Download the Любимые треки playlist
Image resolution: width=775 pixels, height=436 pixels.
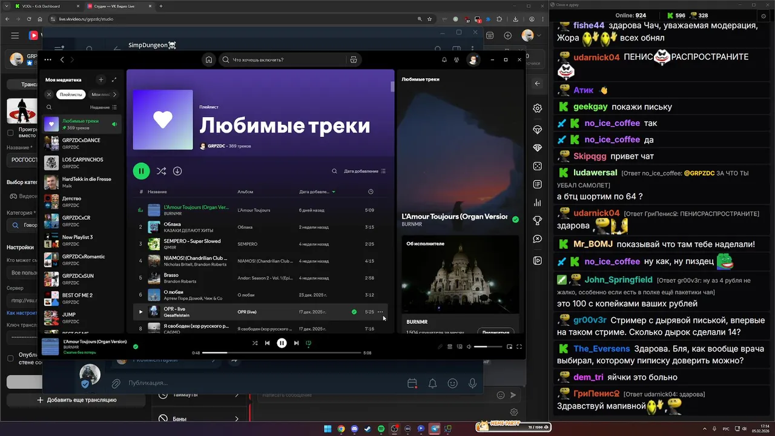click(x=177, y=171)
